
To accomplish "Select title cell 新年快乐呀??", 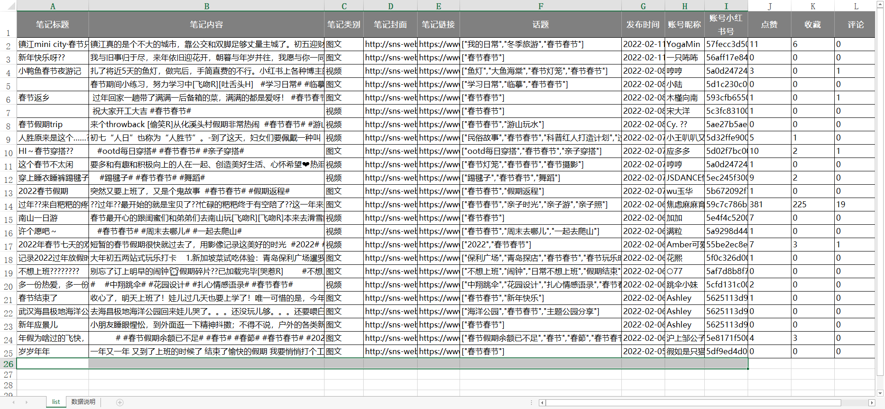I will tap(53, 58).
